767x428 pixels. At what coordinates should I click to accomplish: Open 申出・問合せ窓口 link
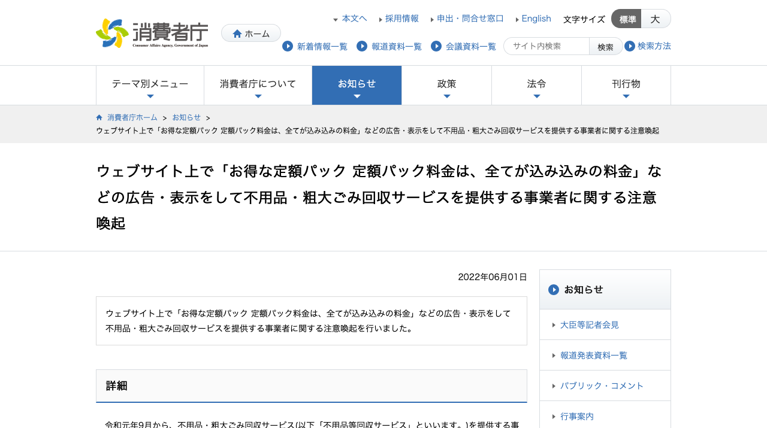point(470,19)
